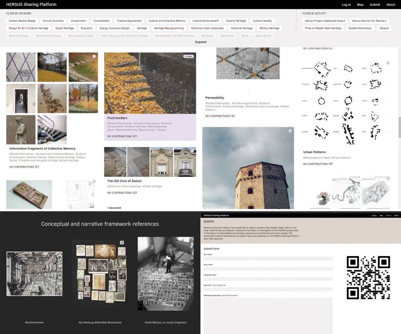Pick the Energy Conscious Design keyword
Screen dimensions: 401x334
(115, 28)
